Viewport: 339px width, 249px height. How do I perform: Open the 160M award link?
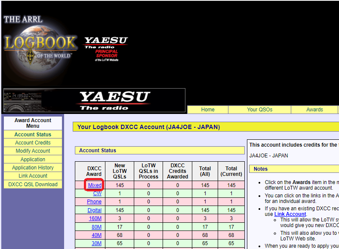pos(95,218)
